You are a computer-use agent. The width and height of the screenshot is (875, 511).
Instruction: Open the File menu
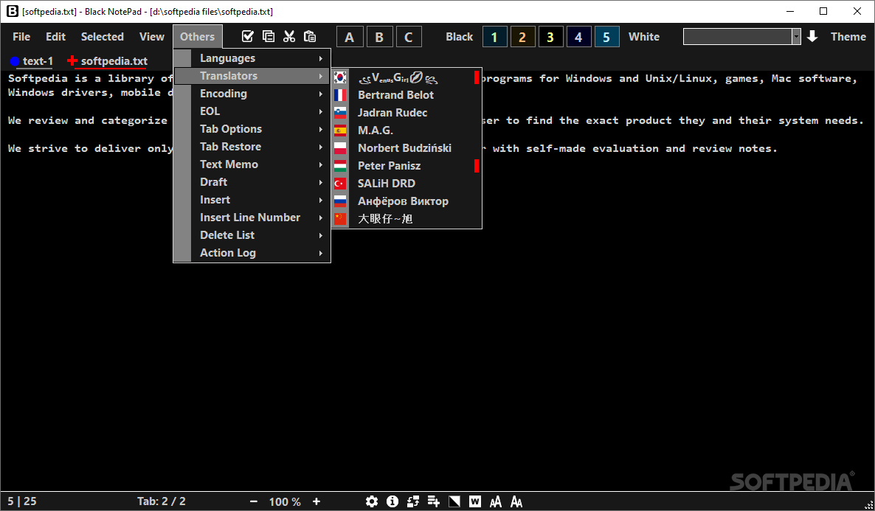pyautogui.click(x=21, y=37)
